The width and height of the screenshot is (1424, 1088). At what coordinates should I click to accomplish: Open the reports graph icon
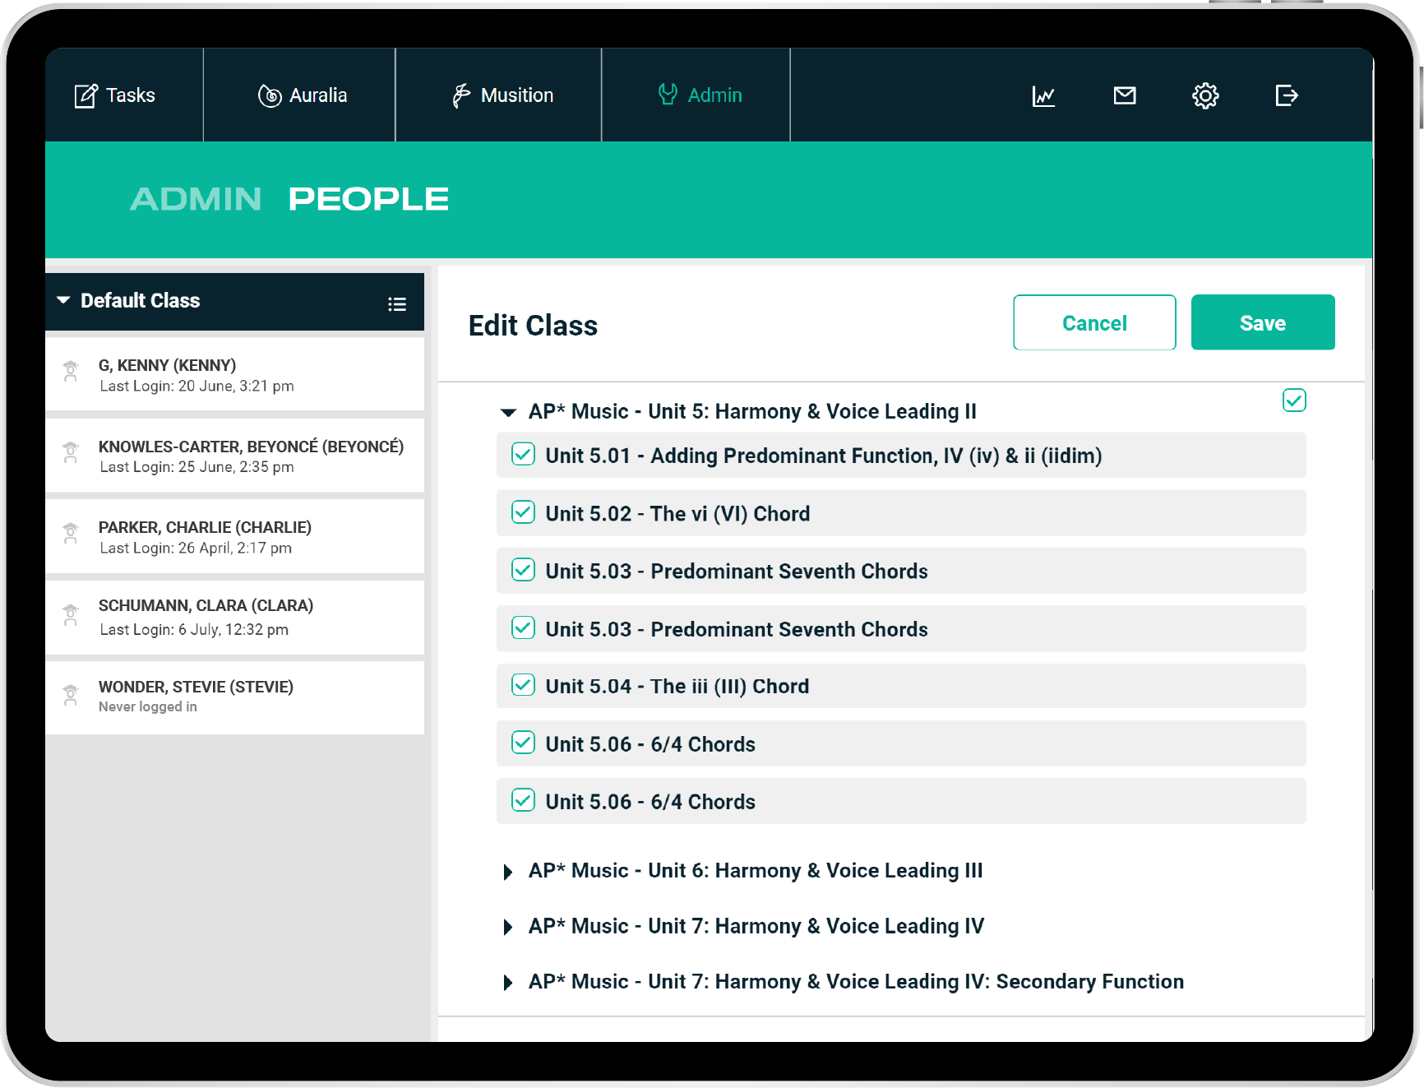1043,96
